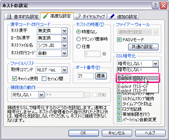Click the help question mark icon in title bar
This screenshot has height=140, width=169.
155,6
